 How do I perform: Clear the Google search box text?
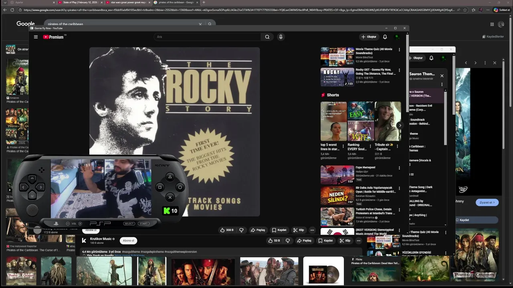point(200,24)
